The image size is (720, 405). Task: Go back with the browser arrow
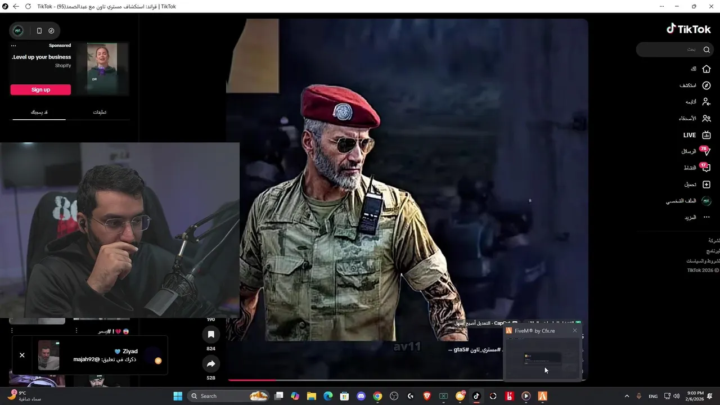[x=16, y=7]
